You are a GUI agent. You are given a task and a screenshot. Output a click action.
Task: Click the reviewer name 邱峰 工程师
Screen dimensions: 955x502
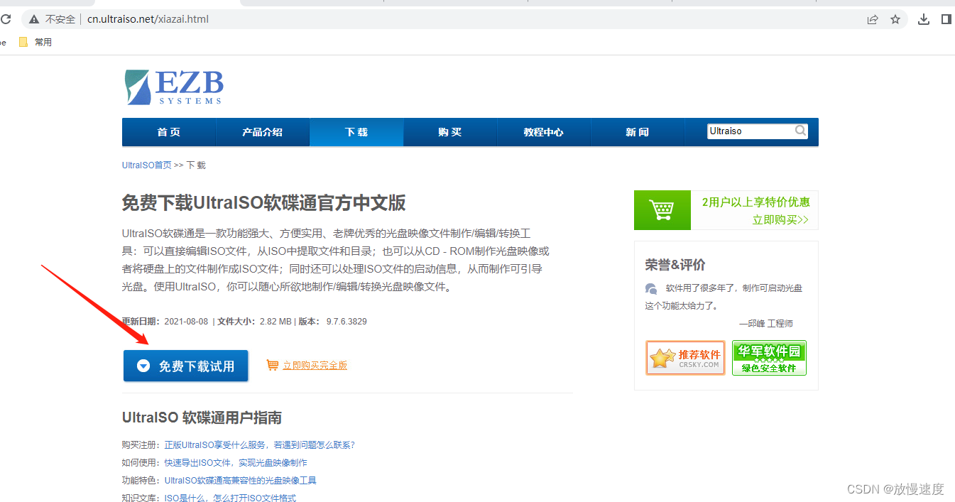point(770,323)
